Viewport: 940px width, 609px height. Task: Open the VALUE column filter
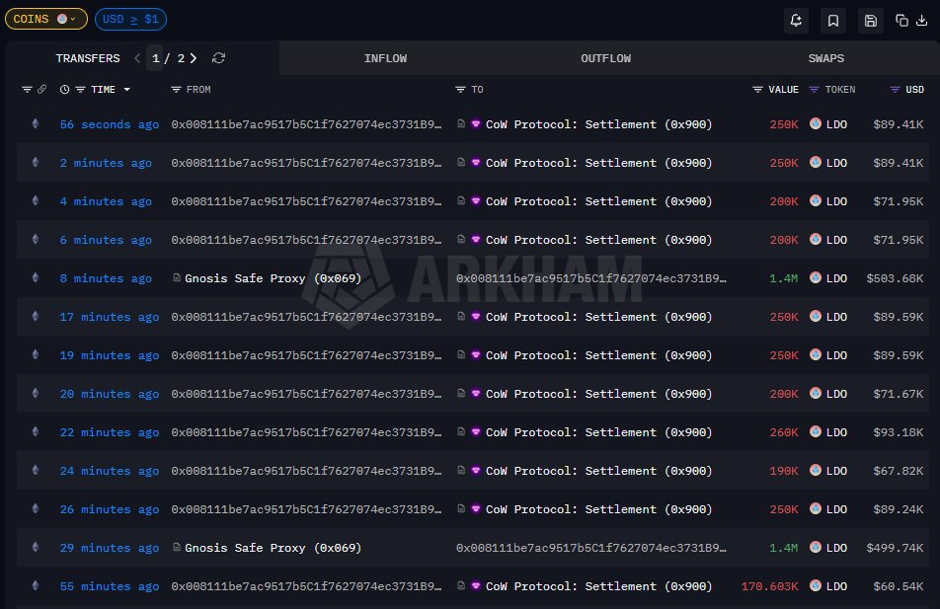(x=757, y=89)
